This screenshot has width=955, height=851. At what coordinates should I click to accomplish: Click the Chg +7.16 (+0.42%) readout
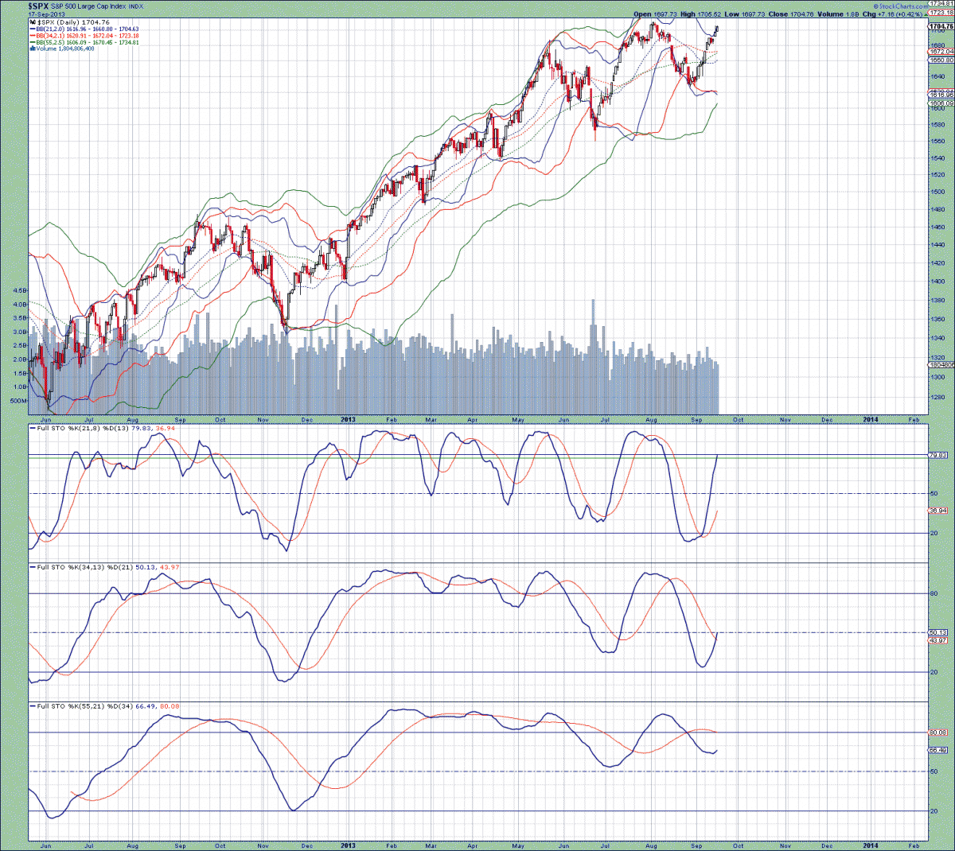pyautogui.click(x=894, y=14)
